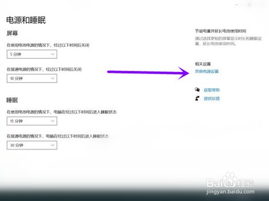
Task: Click the 节省电量并延长电池使用时间 heading
Action: coord(221,31)
